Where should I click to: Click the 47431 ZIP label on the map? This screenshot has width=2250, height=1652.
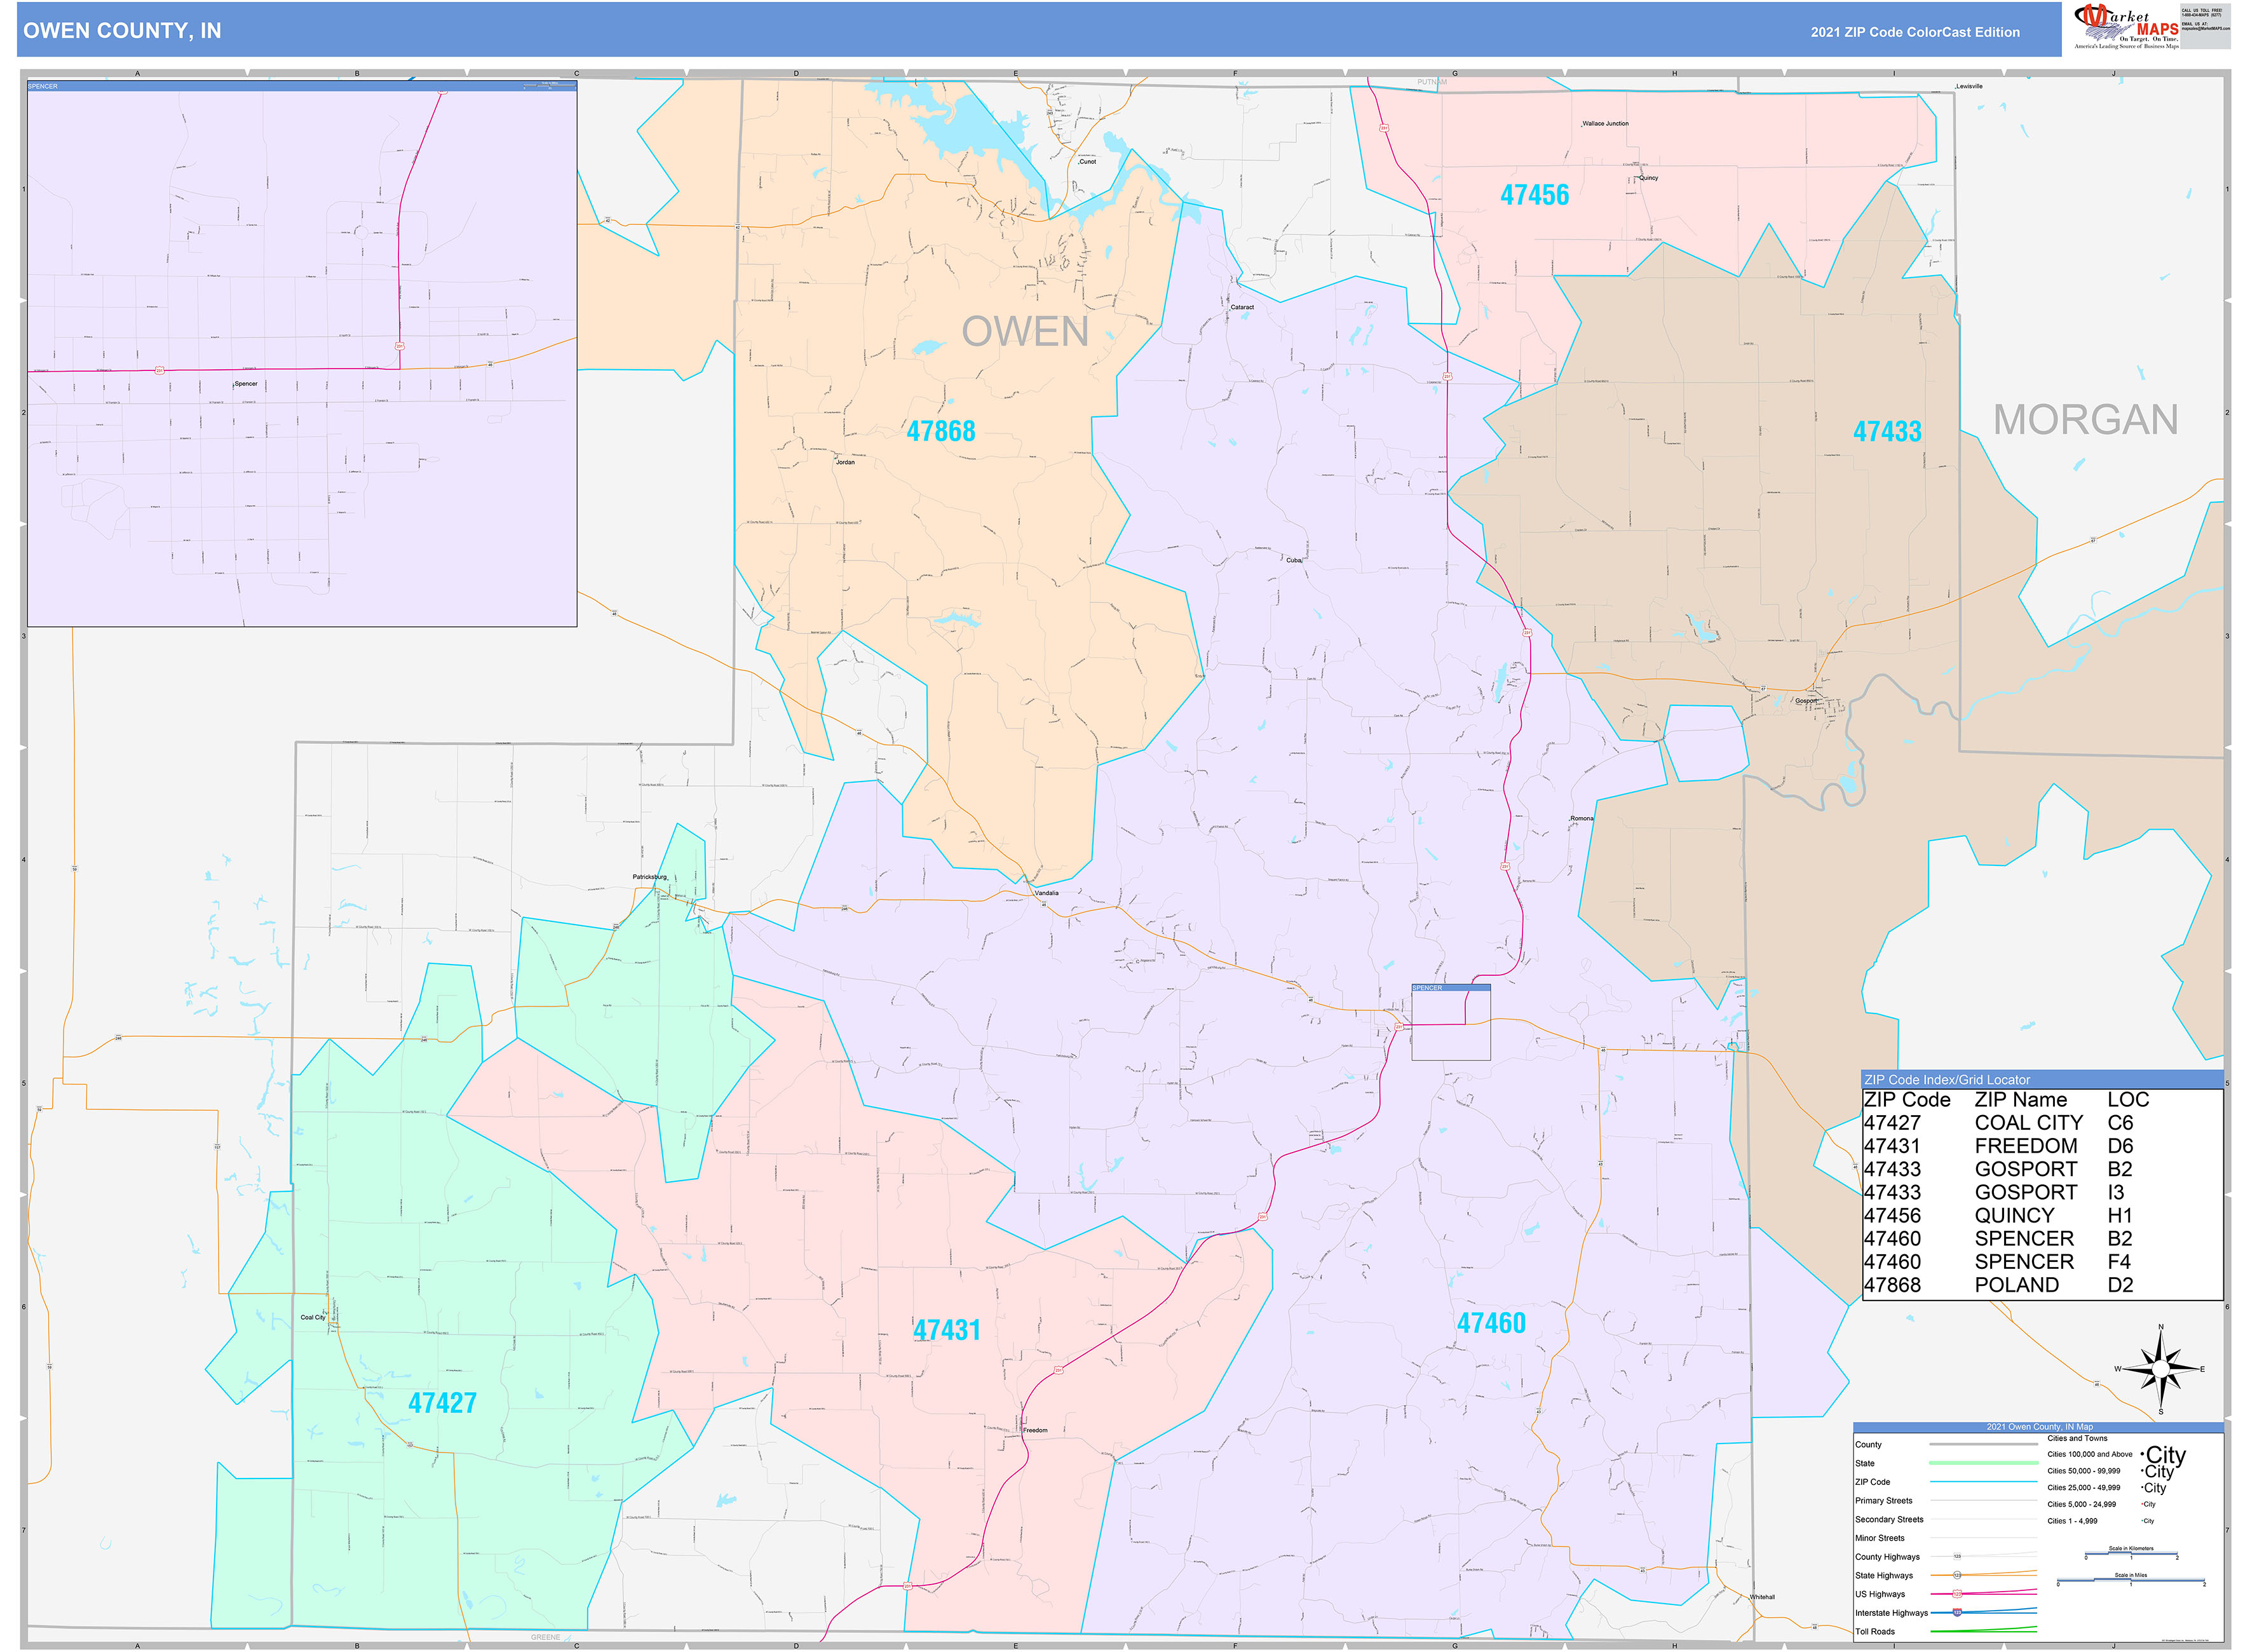click(947, 1330)
